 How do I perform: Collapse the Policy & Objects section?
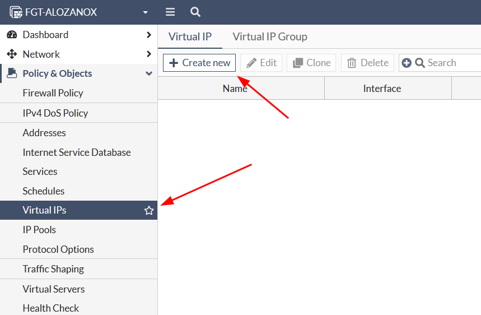point(148,73)
